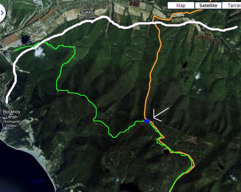This screenshot has width=241, height=192.
Task: Click the green trail line near its start
Action: click(x=23, y=48)
